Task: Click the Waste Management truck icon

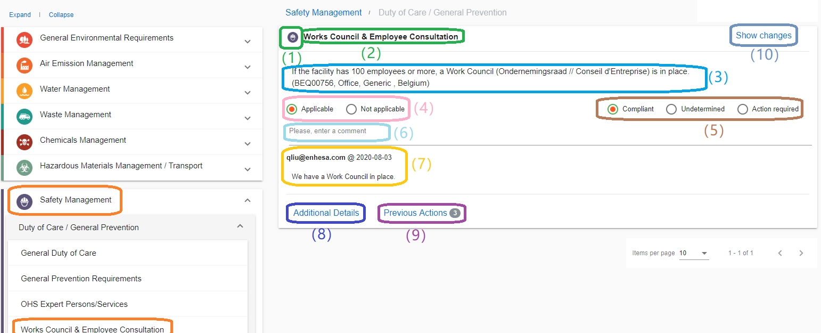Action: pyautogui.click(x=24, y=116)
